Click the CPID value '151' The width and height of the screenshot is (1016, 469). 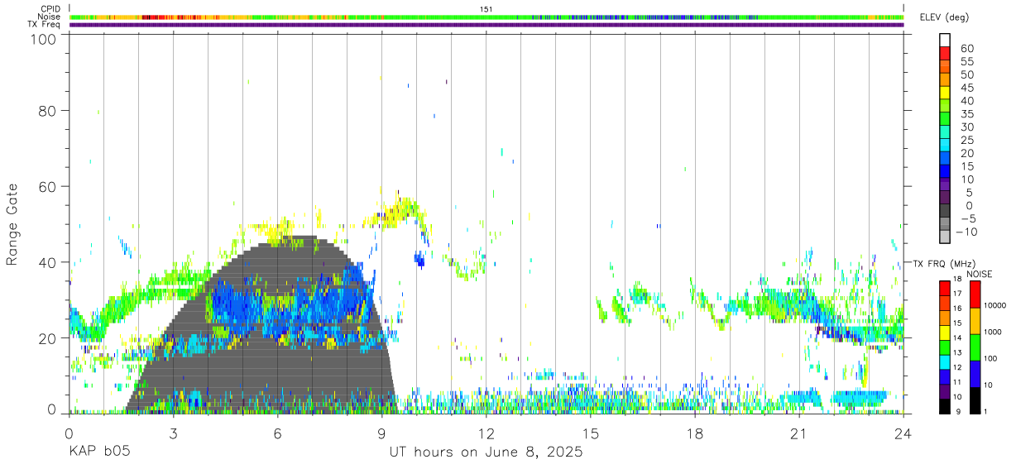[486, 8]
